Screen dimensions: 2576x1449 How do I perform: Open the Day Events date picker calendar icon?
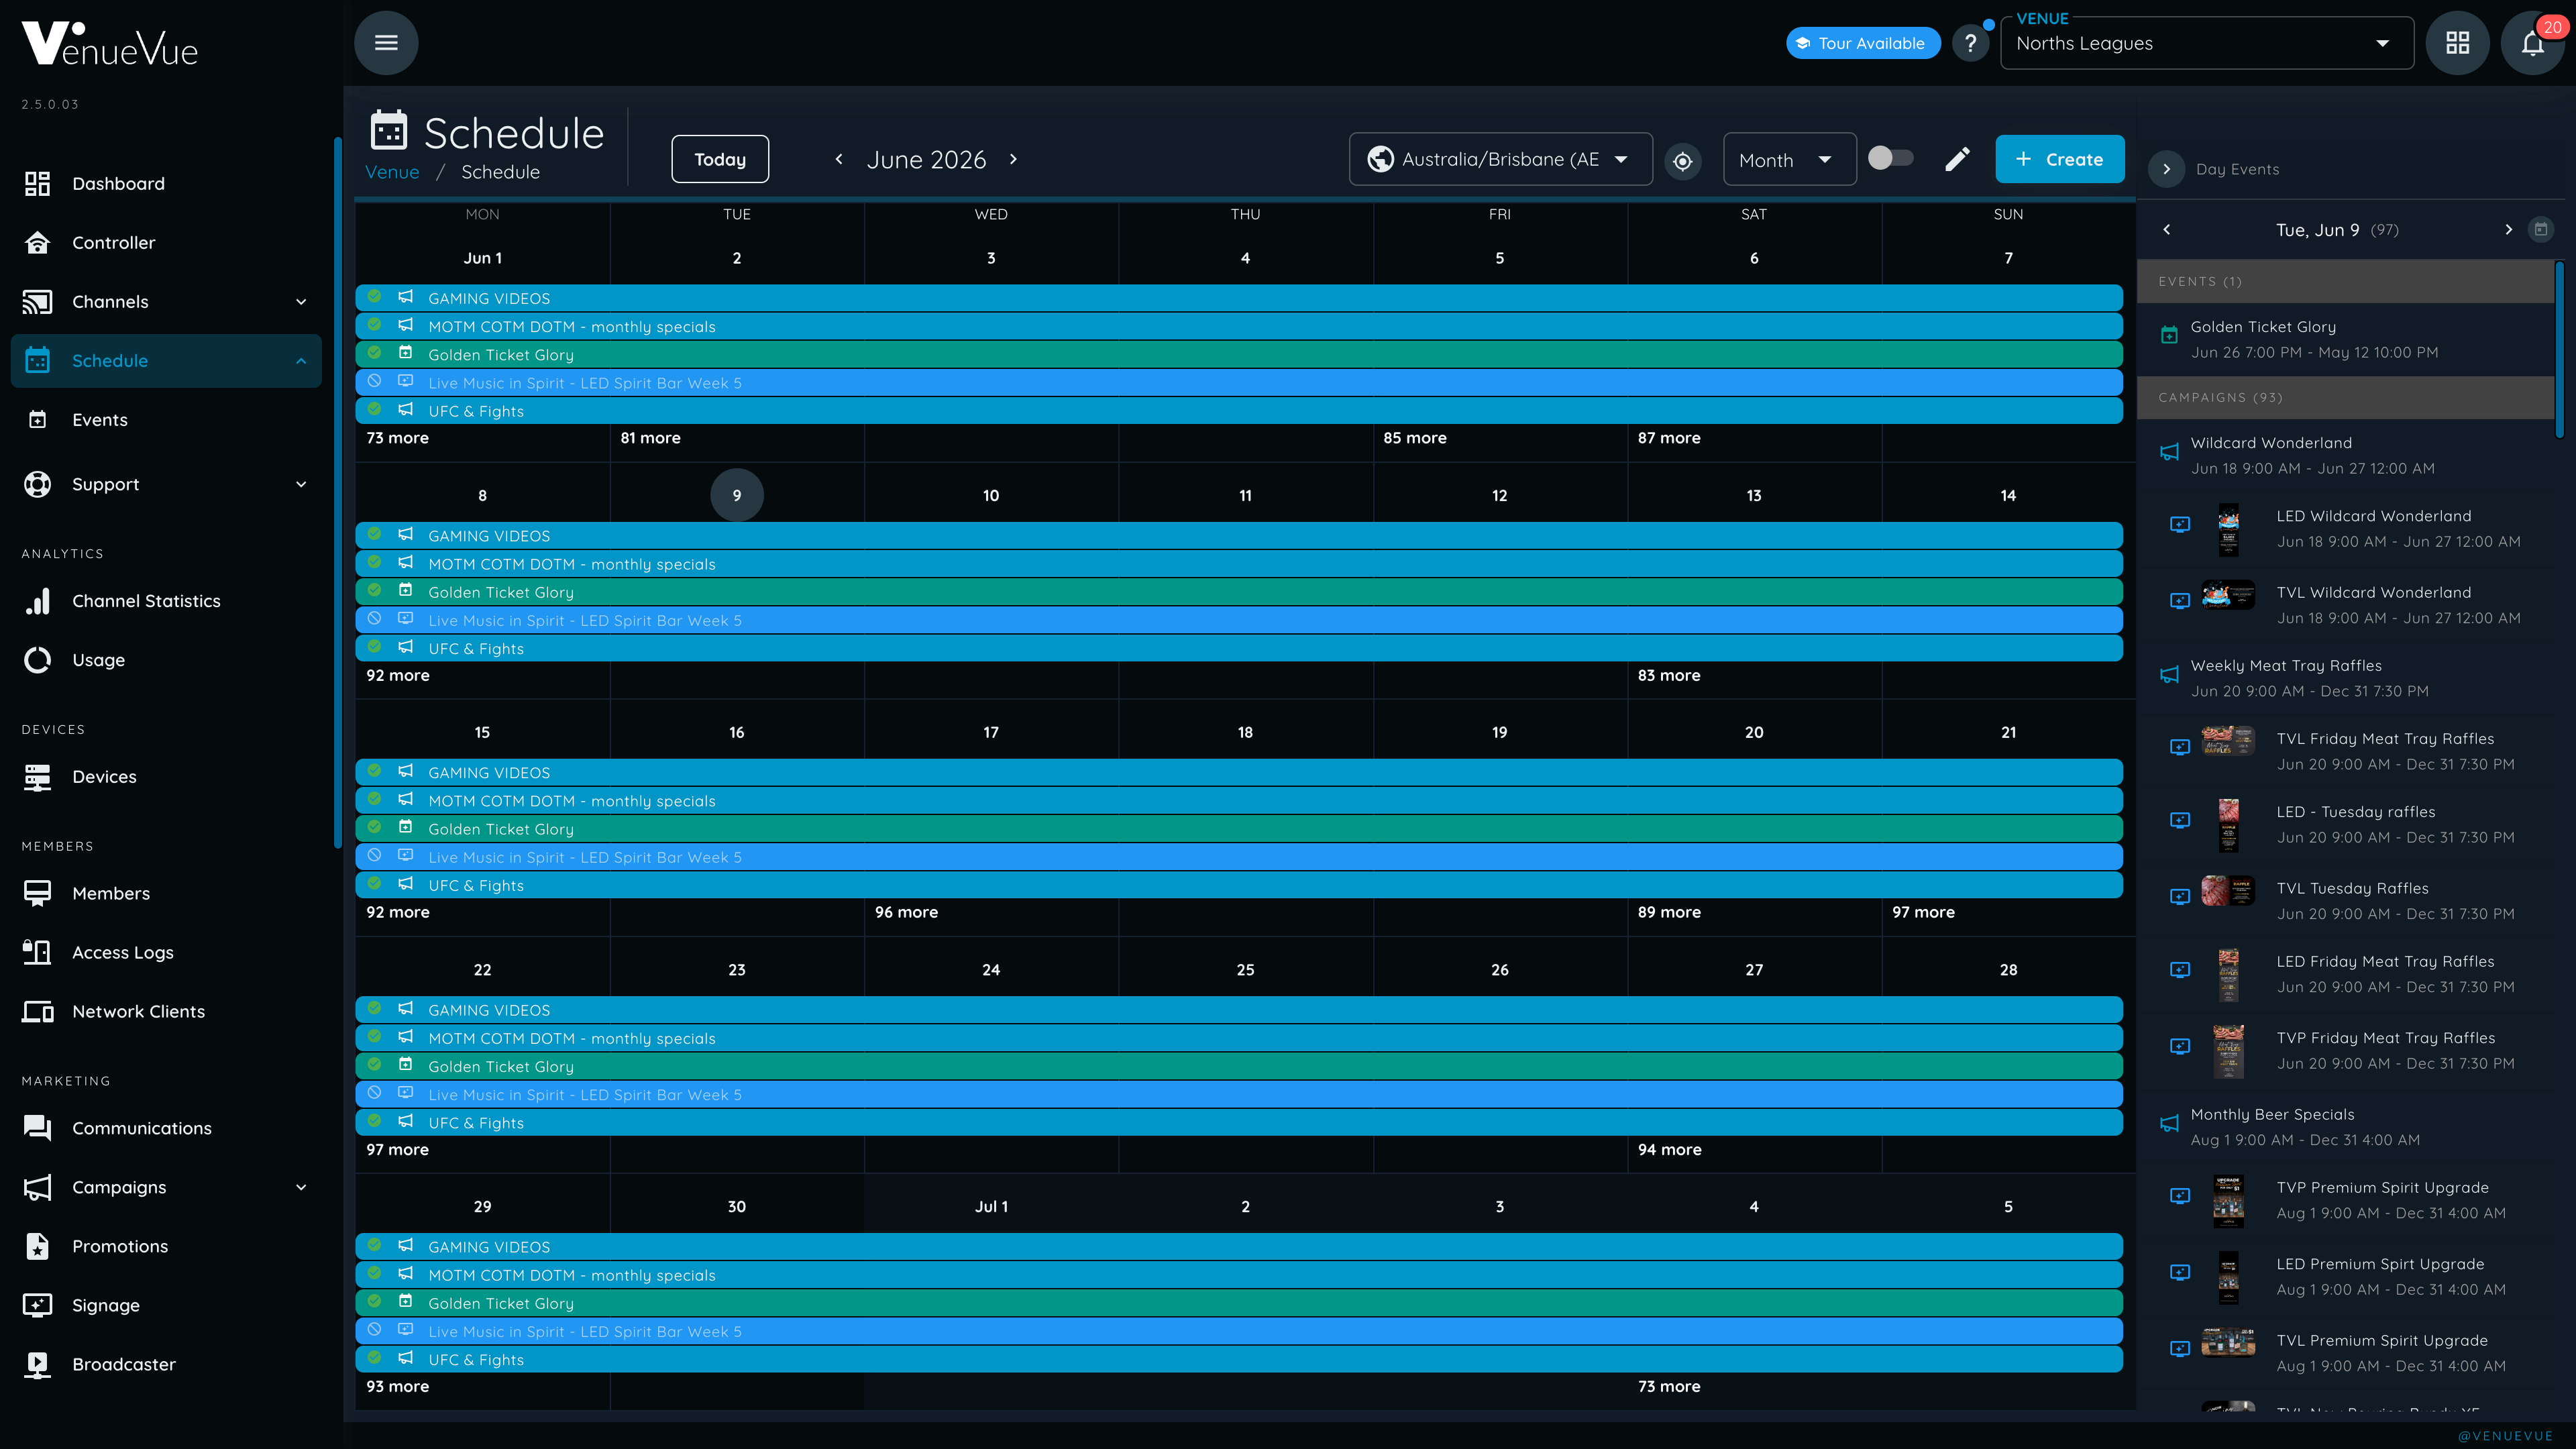point(2540,230)
